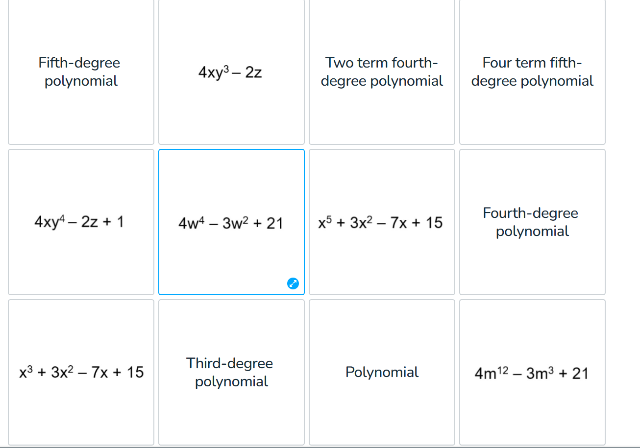640x448 pixels.
Task: Click the x⁵ + 3x² − 7x + 15 card
Action: click(382, 222)
